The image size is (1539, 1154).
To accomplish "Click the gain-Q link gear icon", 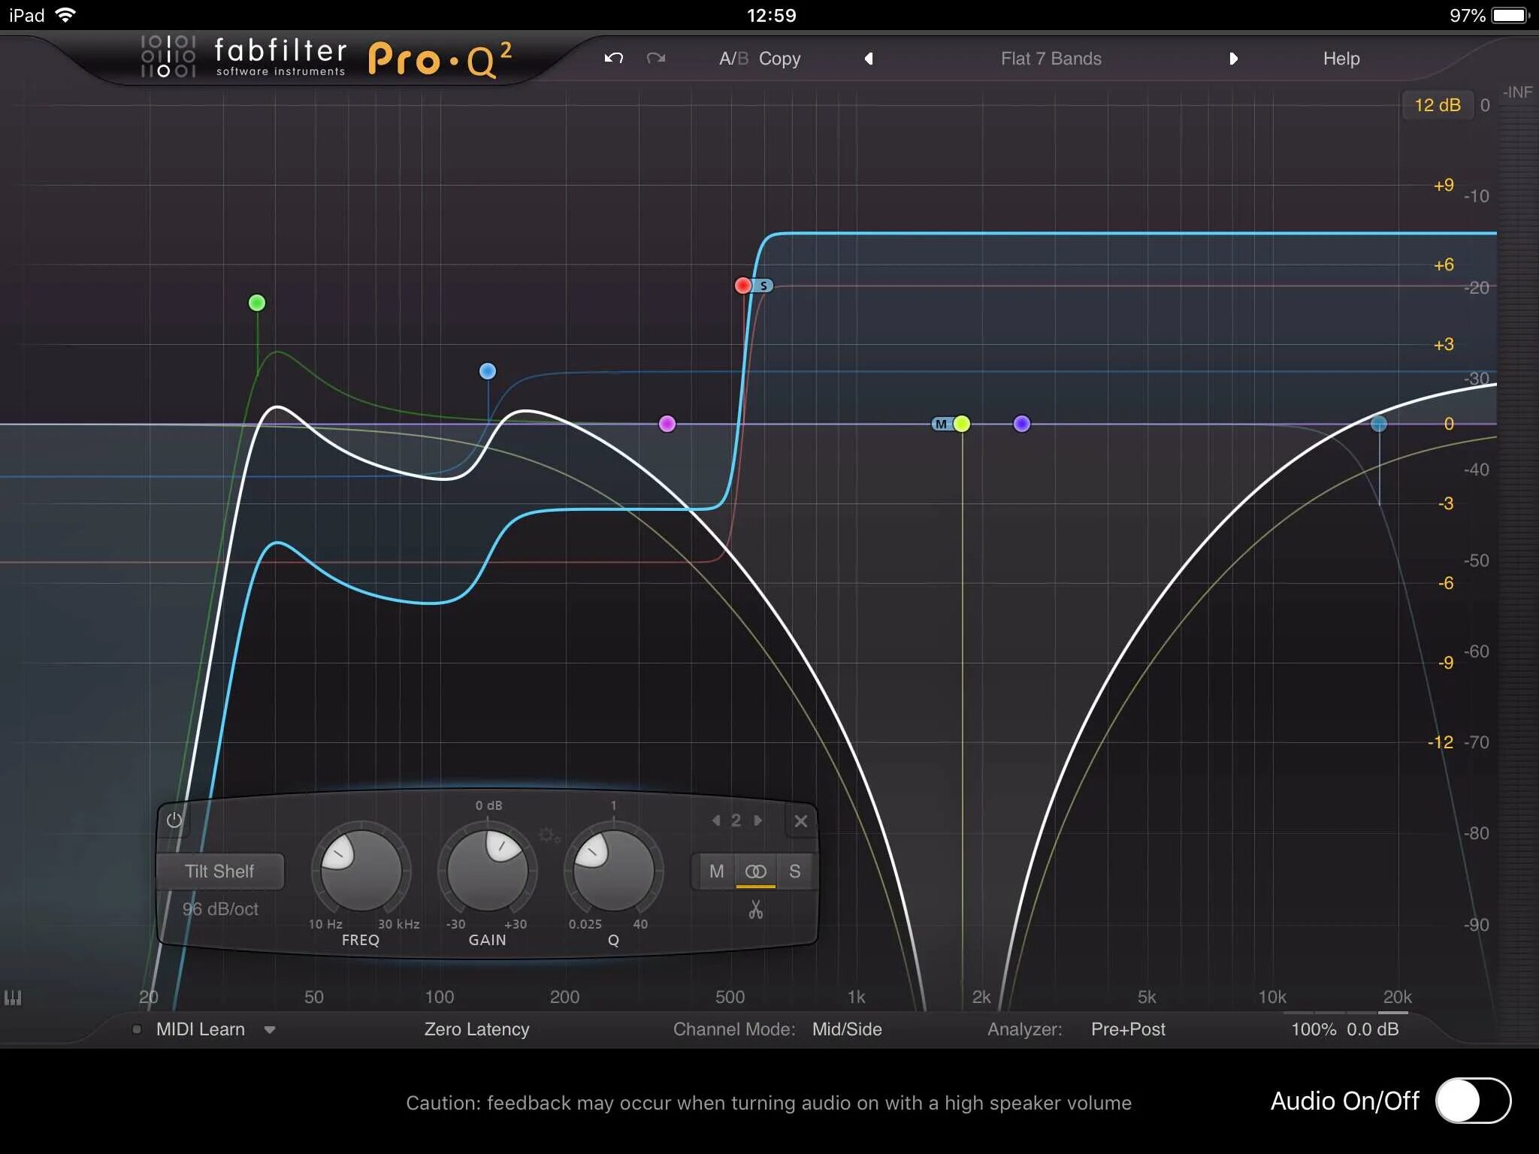I will 549,835.
